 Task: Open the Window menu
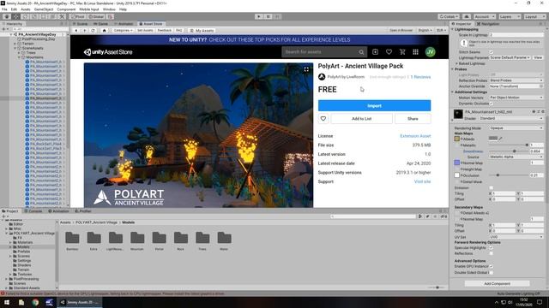(109, 9)
